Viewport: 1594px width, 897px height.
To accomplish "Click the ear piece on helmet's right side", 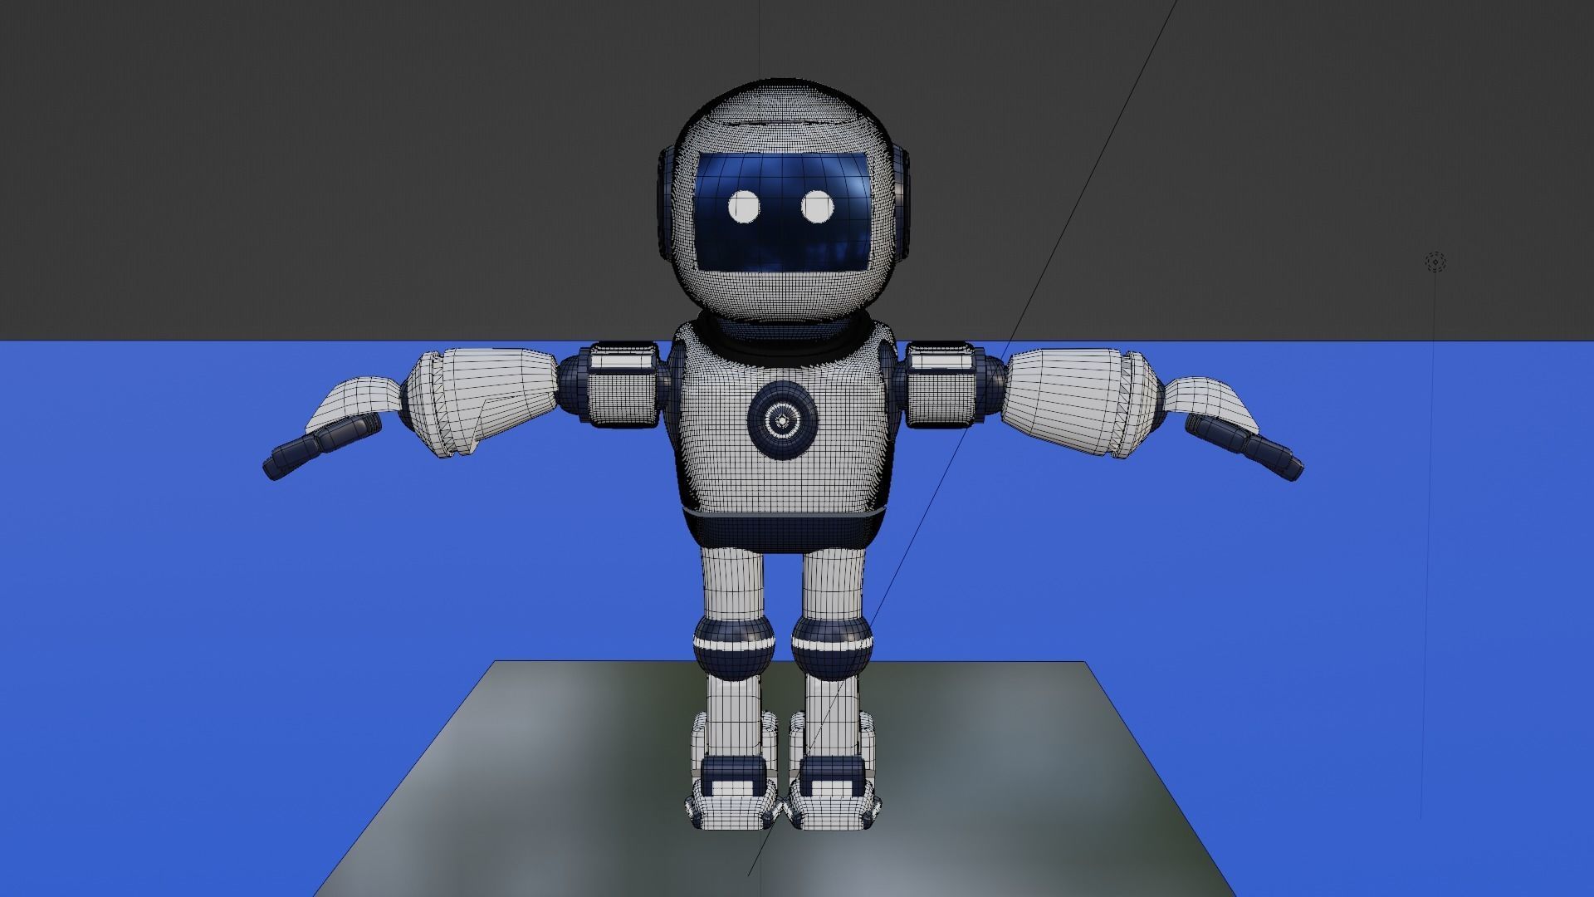I will (903, 203).
